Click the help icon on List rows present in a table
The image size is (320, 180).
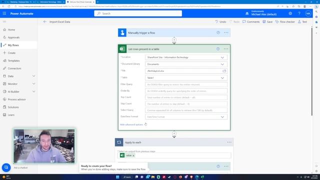(218, 49)
